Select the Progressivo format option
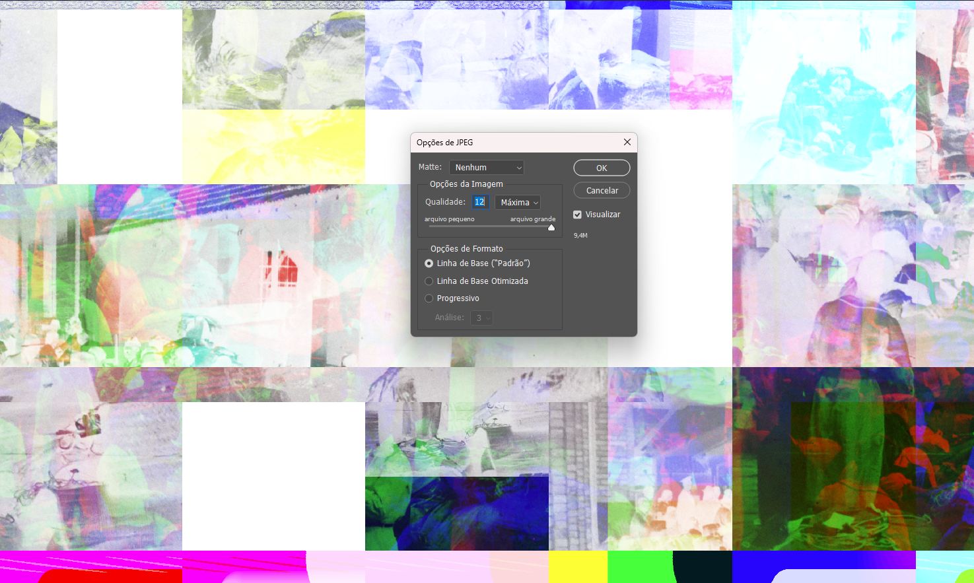974x583 pixels. coord(429,298)
